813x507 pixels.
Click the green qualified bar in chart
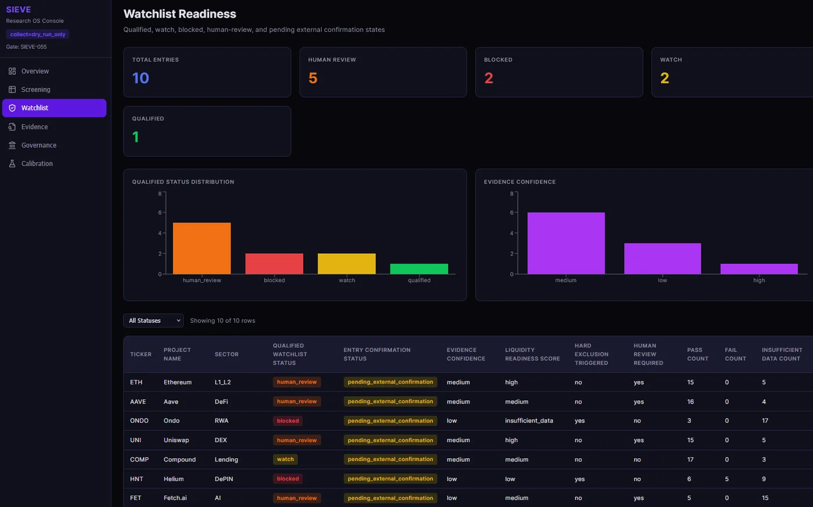click(x=419, y=269)
